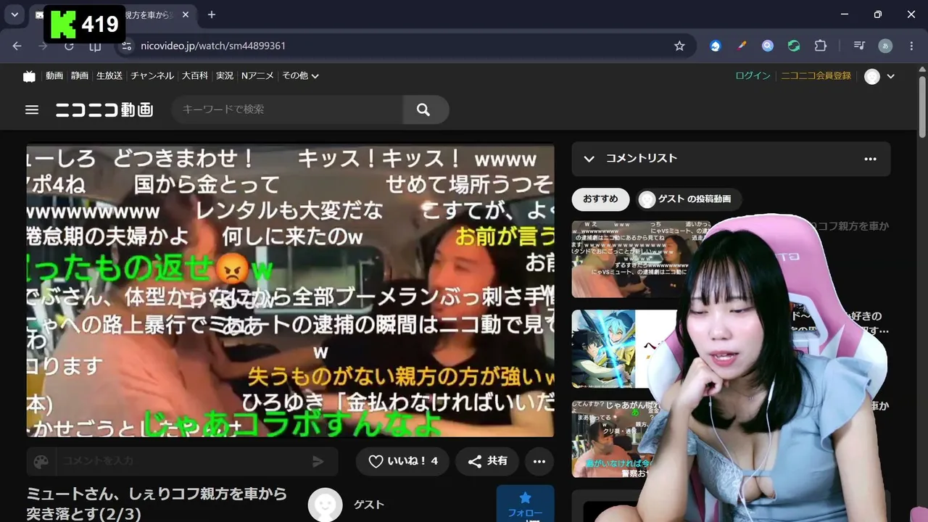Open the 静画 menu item
928x522 pixels.
[x=80, y=75]
